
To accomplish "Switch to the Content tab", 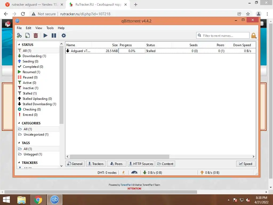I will pyautogui.click(x=165, y=164).
